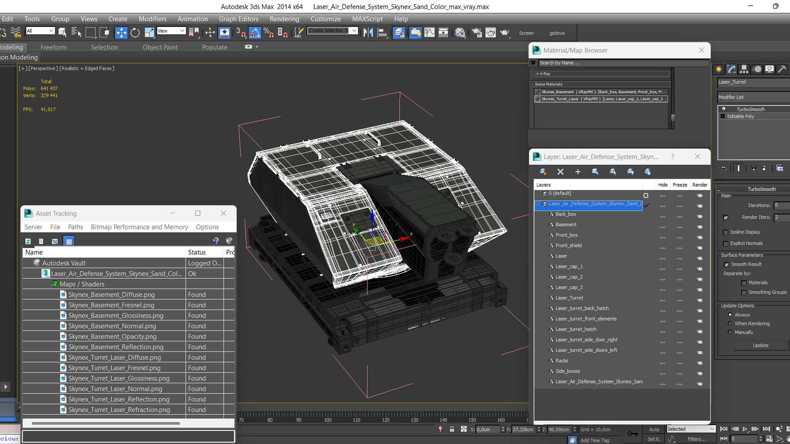Open the Rendering menu
This screenshot has height=444, width=790.
284,19
